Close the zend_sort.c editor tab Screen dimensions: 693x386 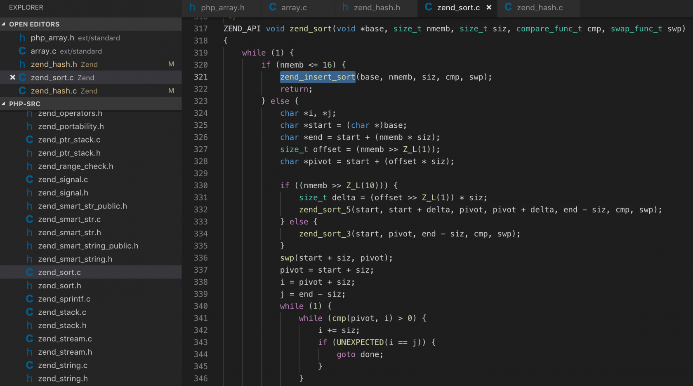click(489, 7)
